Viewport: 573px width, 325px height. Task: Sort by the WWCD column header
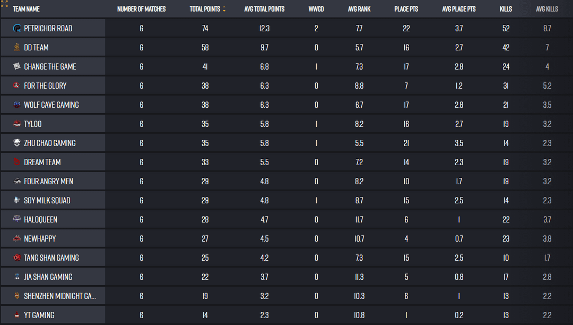[x=316, y=9]
